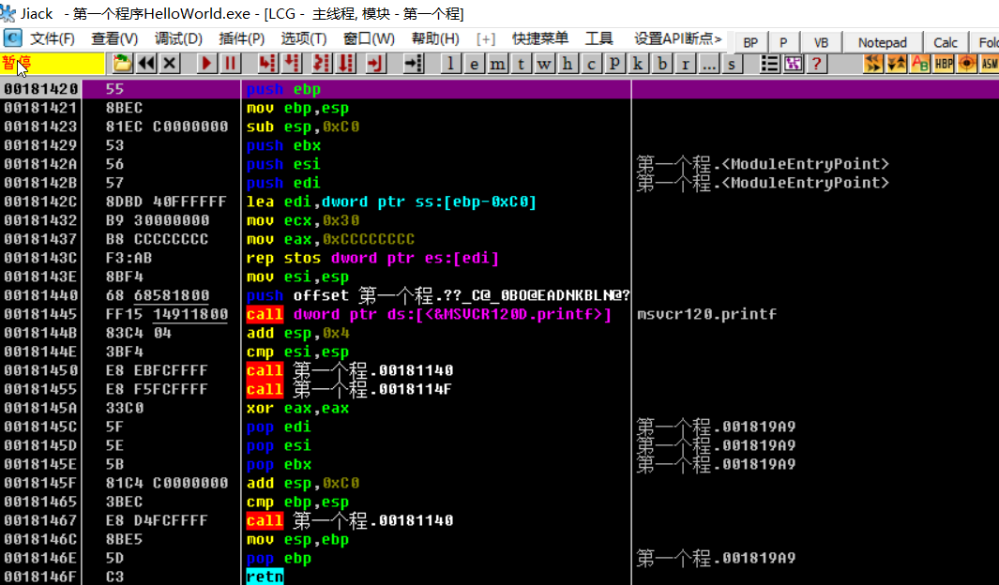
Task: Open the 查看(V) menu
Action: [114, 38]
